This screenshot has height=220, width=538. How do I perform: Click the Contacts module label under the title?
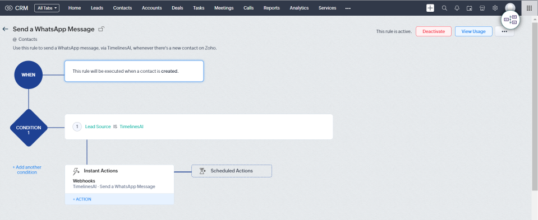point(28,39)
